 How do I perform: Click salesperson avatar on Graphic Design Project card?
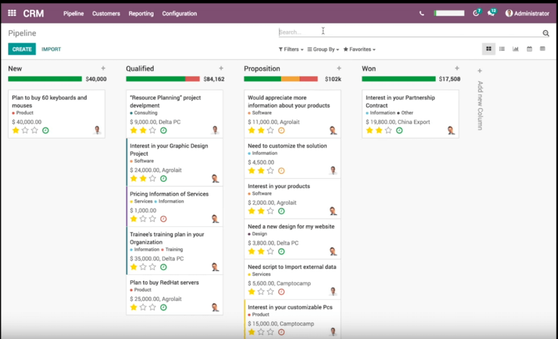pyautogui.click(x=215, y=178)
